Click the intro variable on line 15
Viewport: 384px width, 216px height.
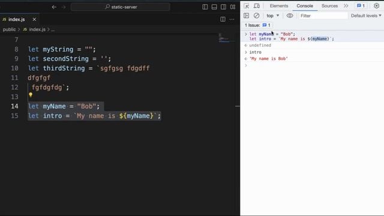click(x=52, y=116)
